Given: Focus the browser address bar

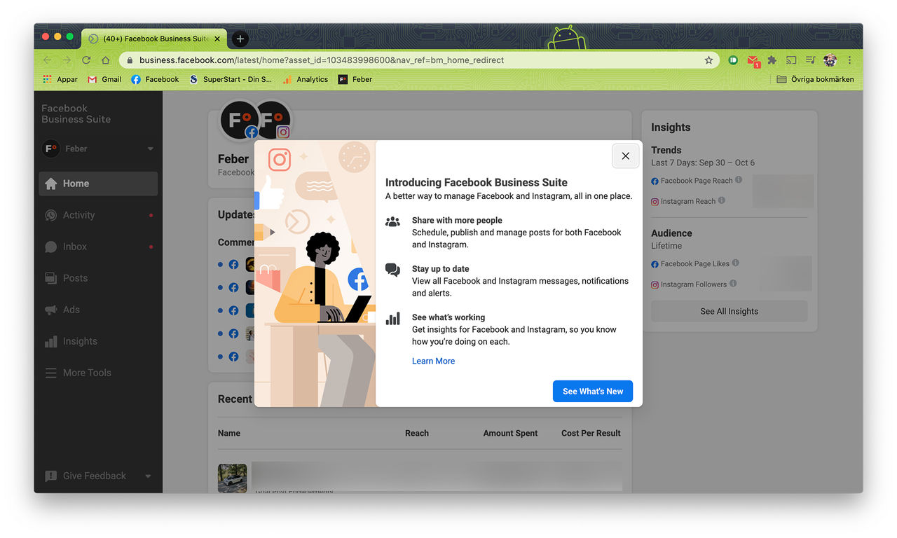Looking at the screenshot, I should tap(418, 60).
